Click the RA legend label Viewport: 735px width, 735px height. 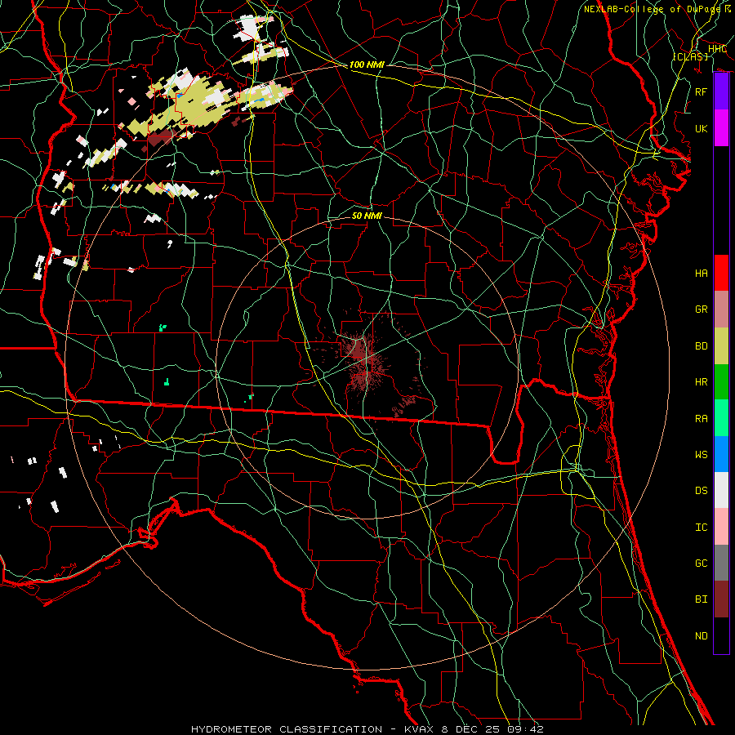point(701,419)
